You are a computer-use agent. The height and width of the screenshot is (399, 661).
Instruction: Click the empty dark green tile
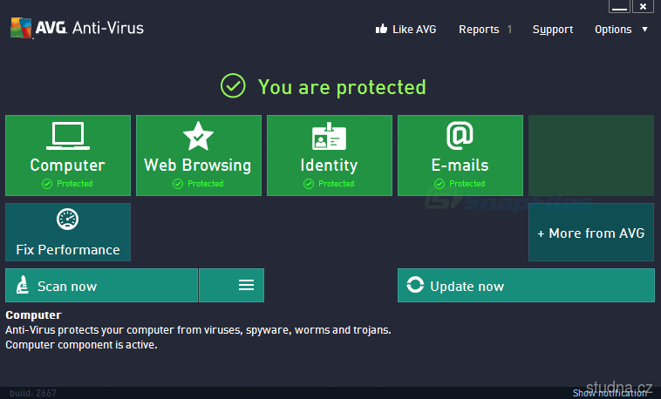[591, 155]
